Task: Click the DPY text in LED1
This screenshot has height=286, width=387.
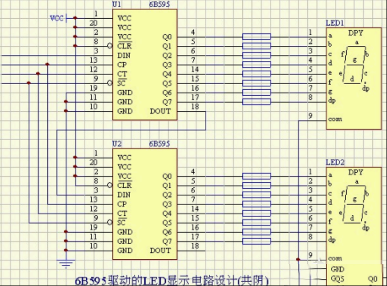Action: pyautogui.click(x=355, y=33)
